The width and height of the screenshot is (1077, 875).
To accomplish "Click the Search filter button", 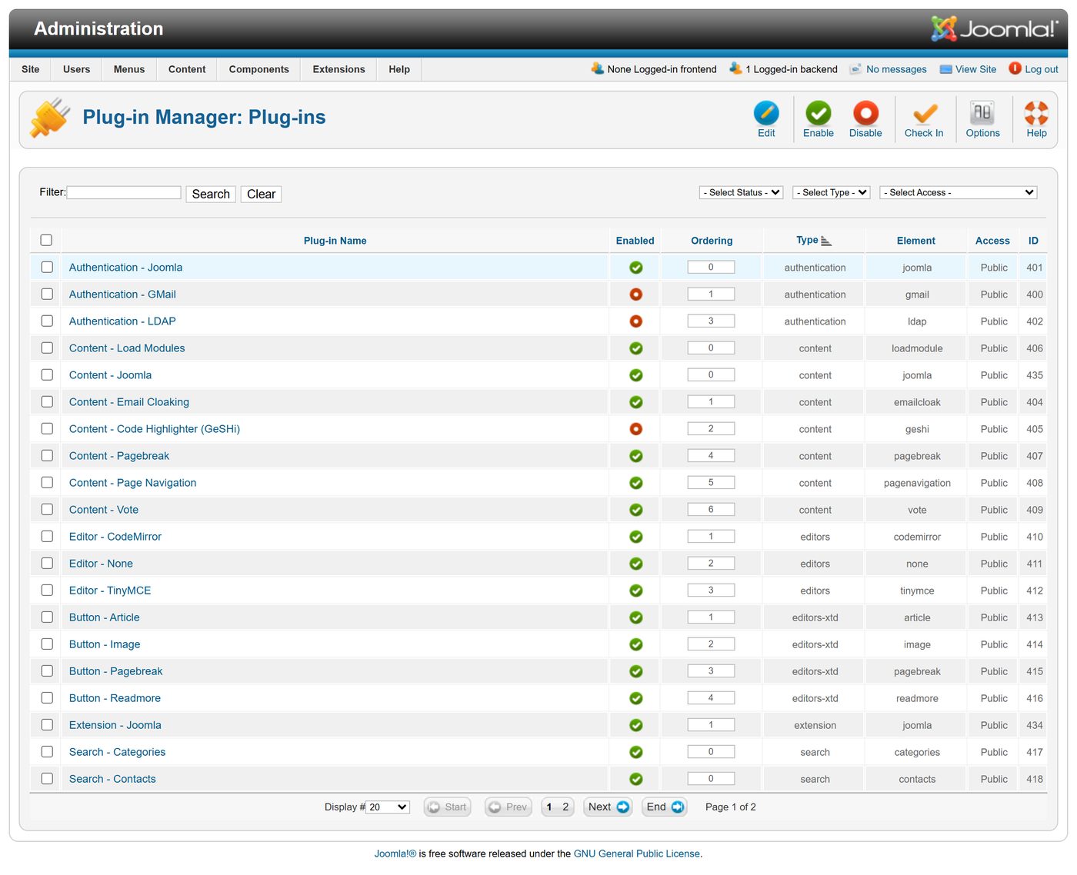I will point(211,194).
